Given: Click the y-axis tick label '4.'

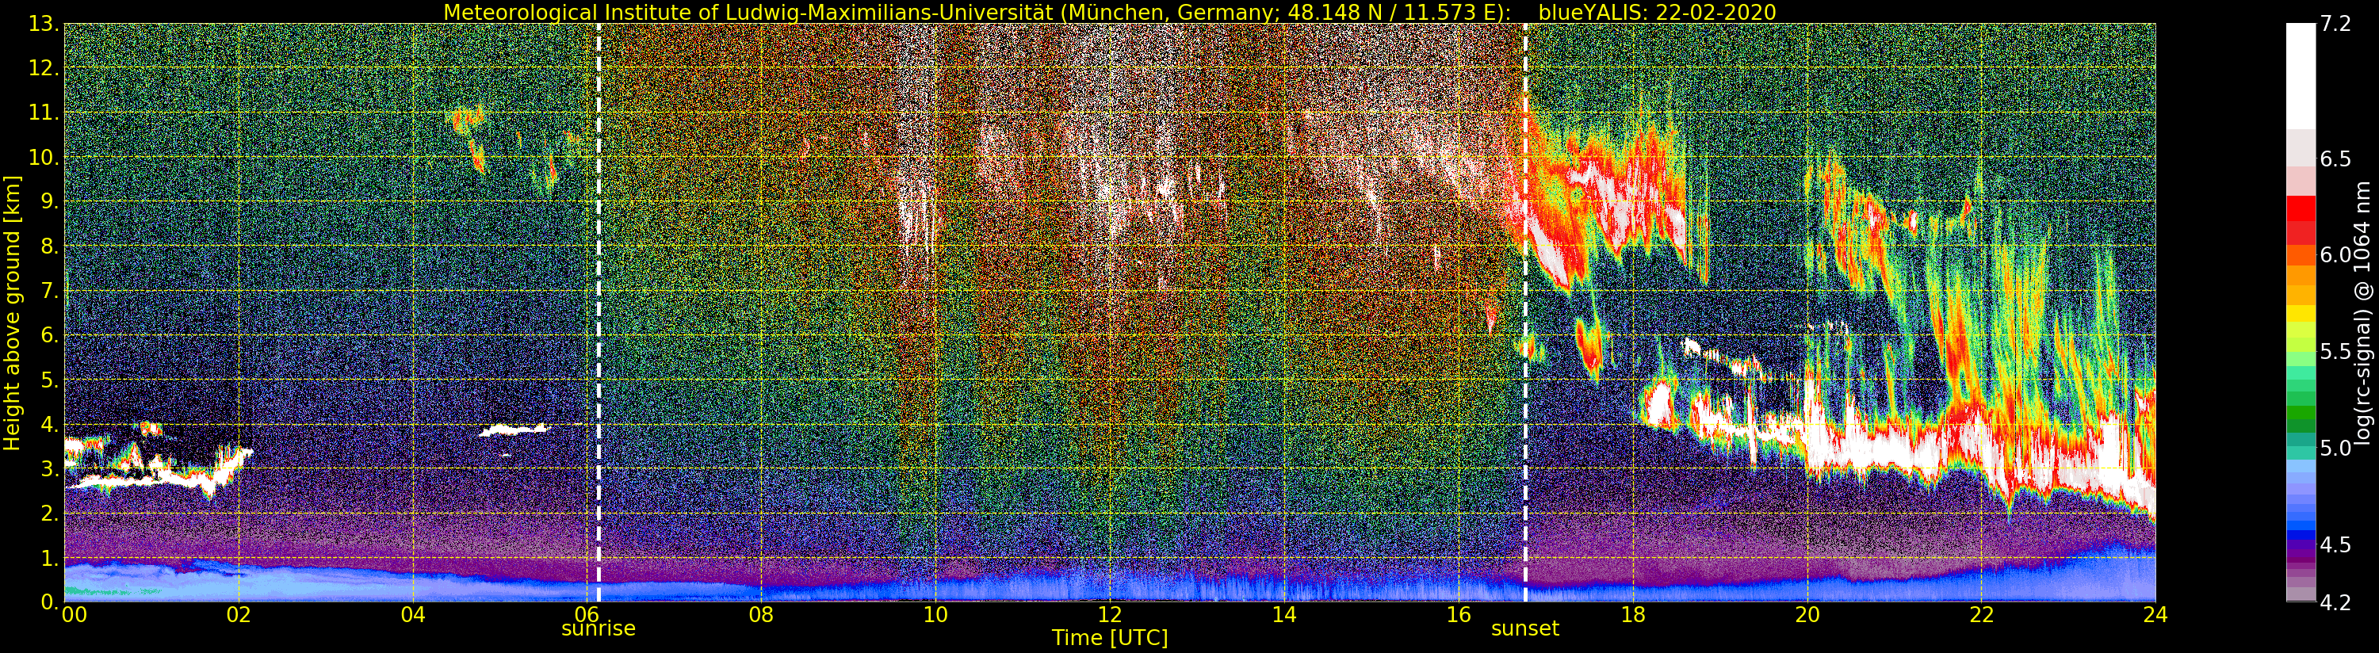Looking at the screenshot, I should pos(51,424).
